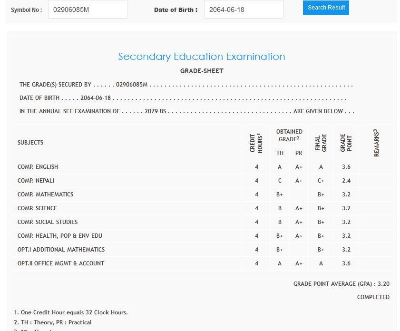Screen dimensions: 400x331
Task: Select the COMP. MATHEMATICS subject name
Action: pos(46,195)
